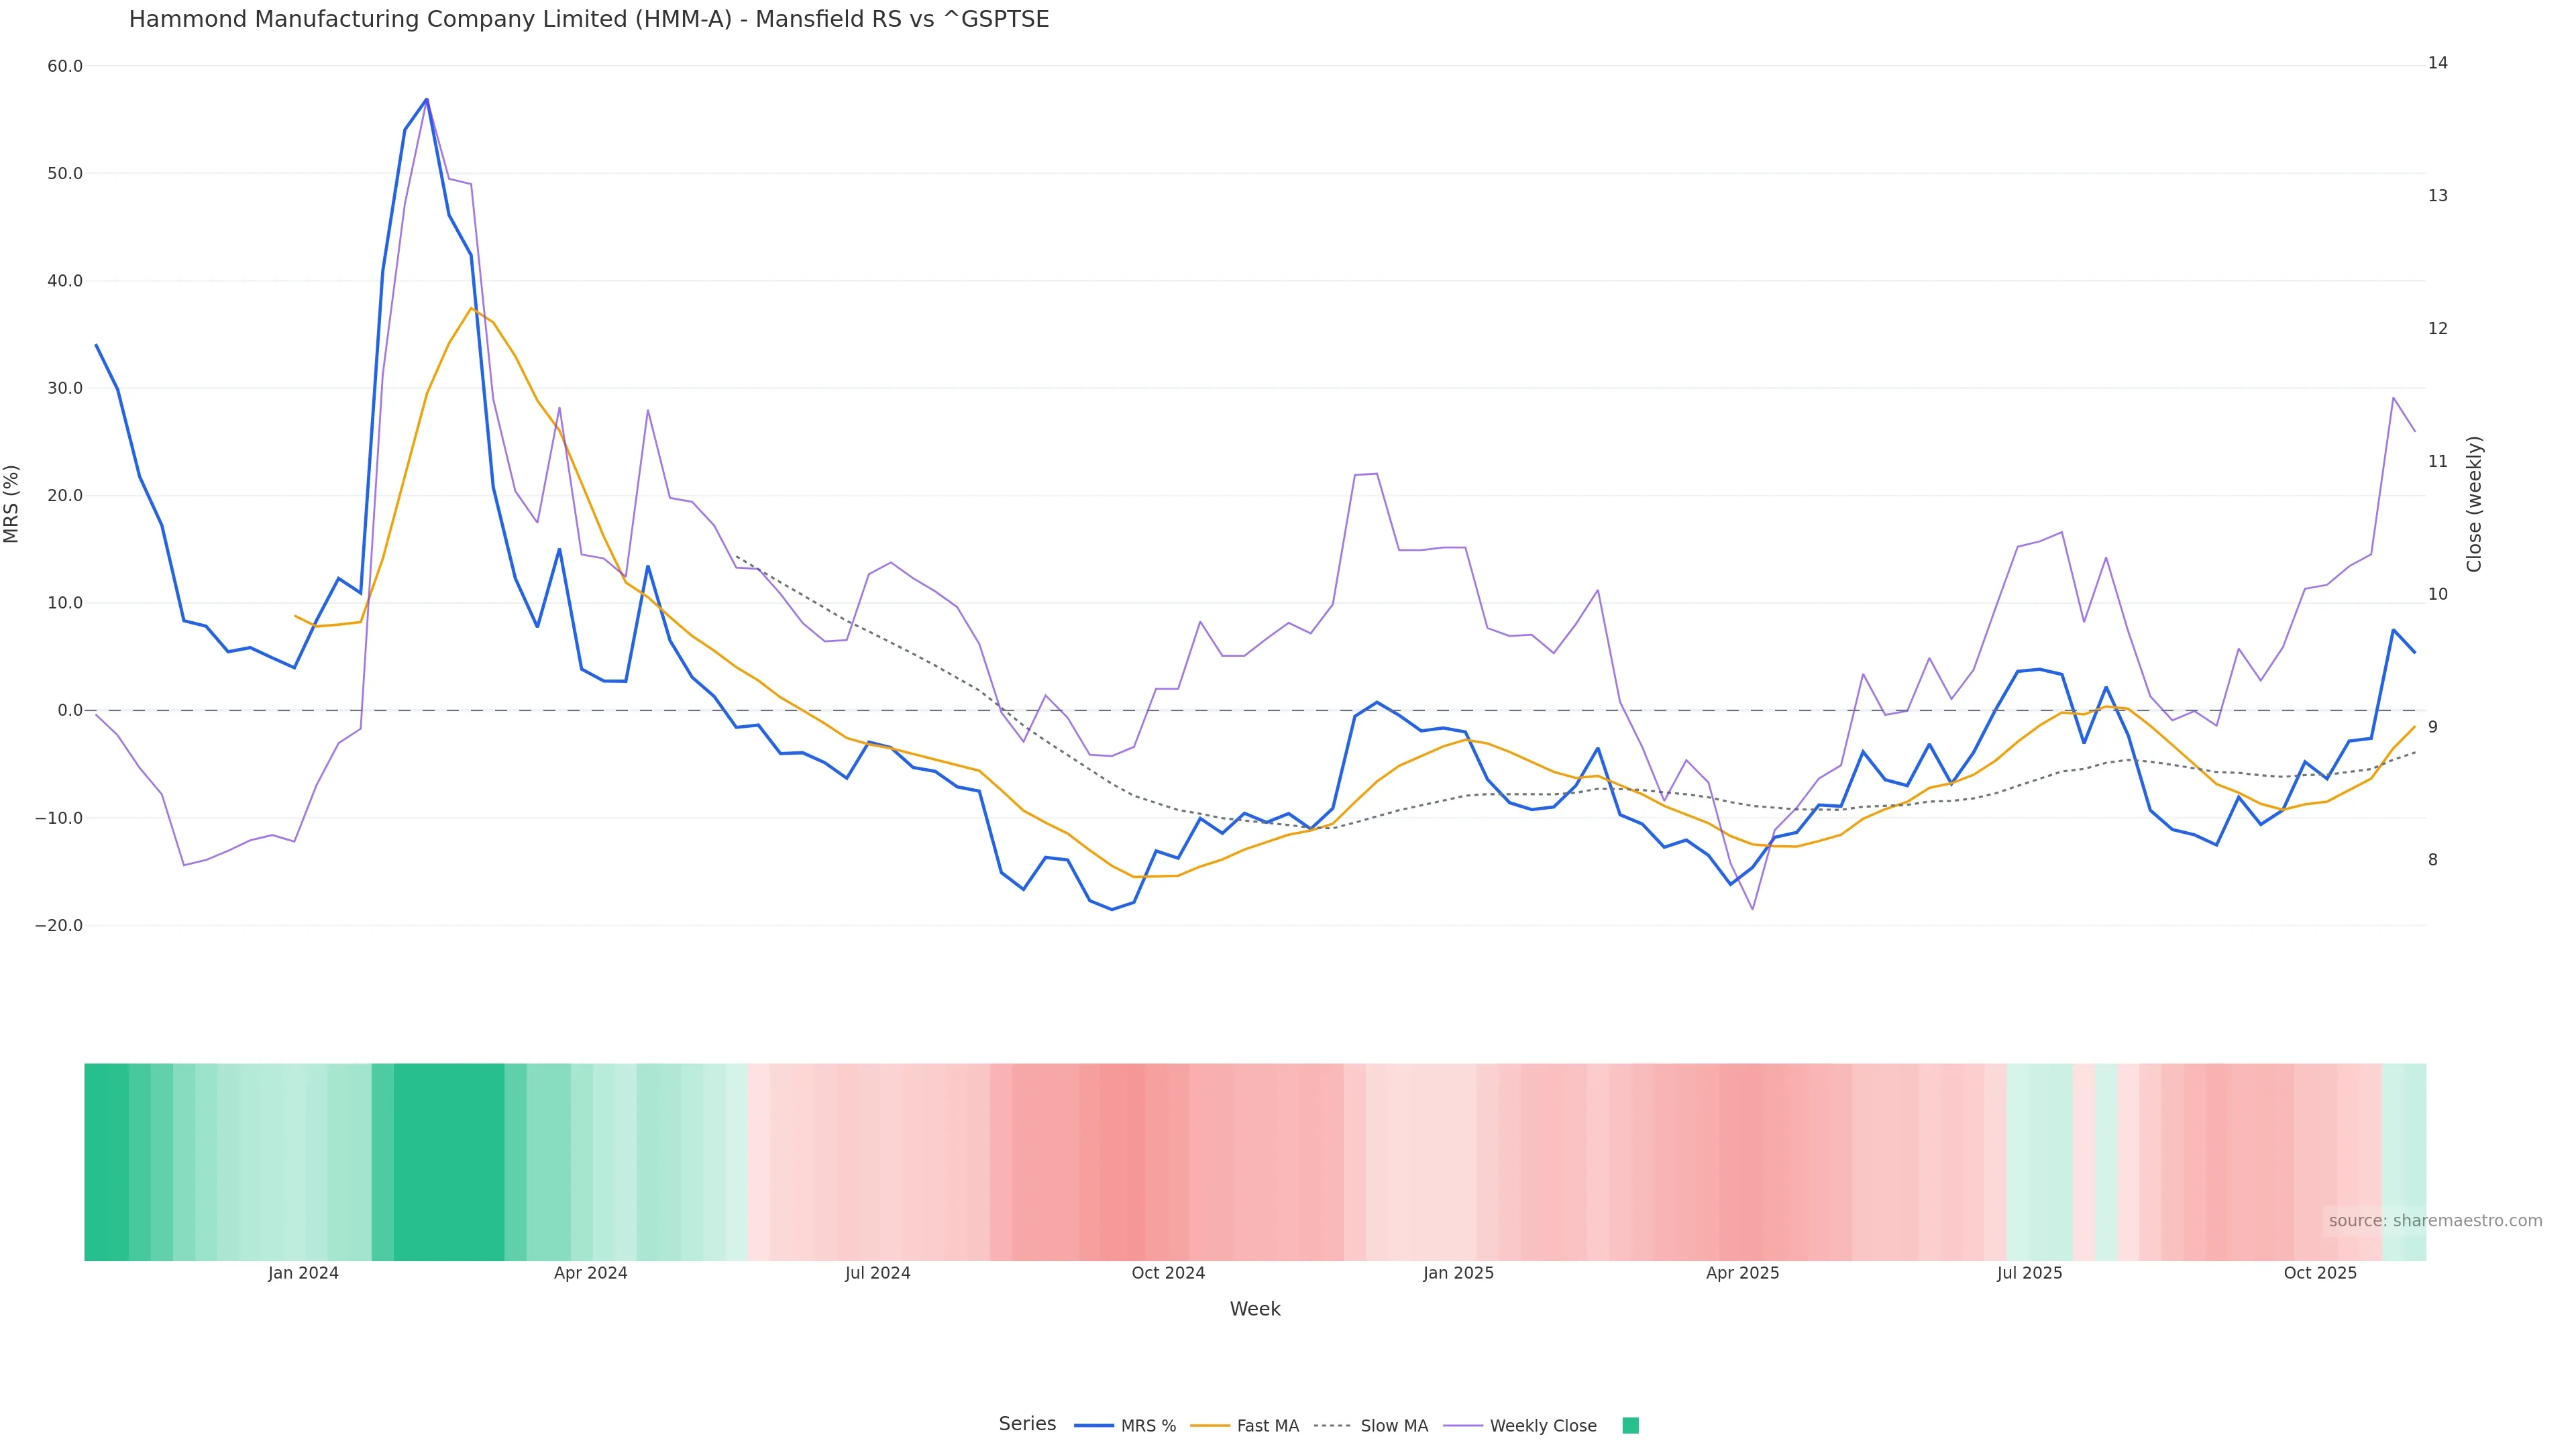Select the Apr 2025 week axis label
This screenshot has width=2576, height=1449.
click(1742, 1273)
